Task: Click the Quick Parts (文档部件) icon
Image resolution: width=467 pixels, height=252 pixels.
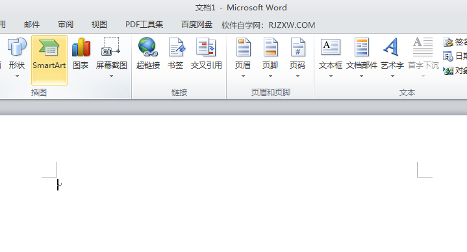Action: [x=362, y=47]
